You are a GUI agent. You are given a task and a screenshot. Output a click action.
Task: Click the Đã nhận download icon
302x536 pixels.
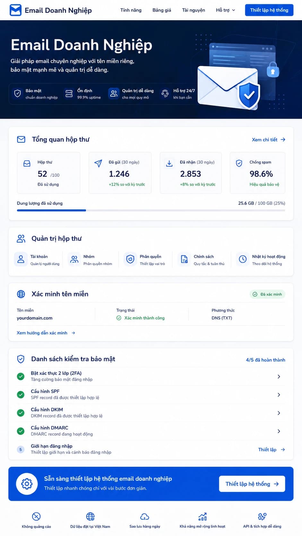(169, 163)
